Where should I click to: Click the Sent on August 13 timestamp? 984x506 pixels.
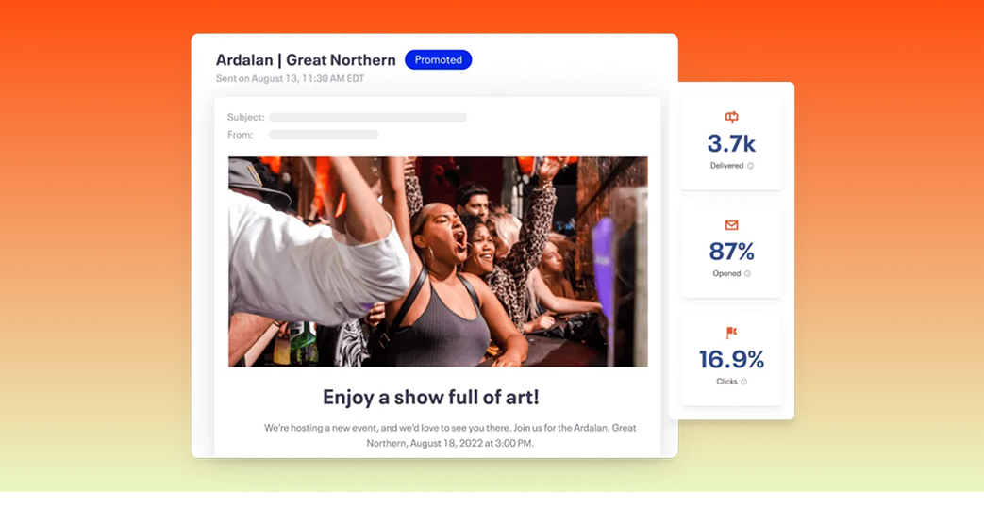pos(290,79)
